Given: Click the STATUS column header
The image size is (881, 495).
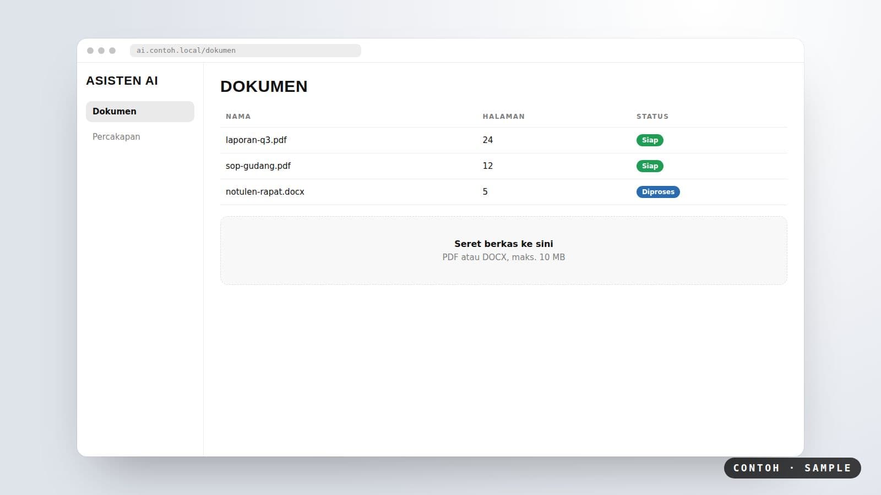Looking at the screenshot, I should tap(652, 117).
